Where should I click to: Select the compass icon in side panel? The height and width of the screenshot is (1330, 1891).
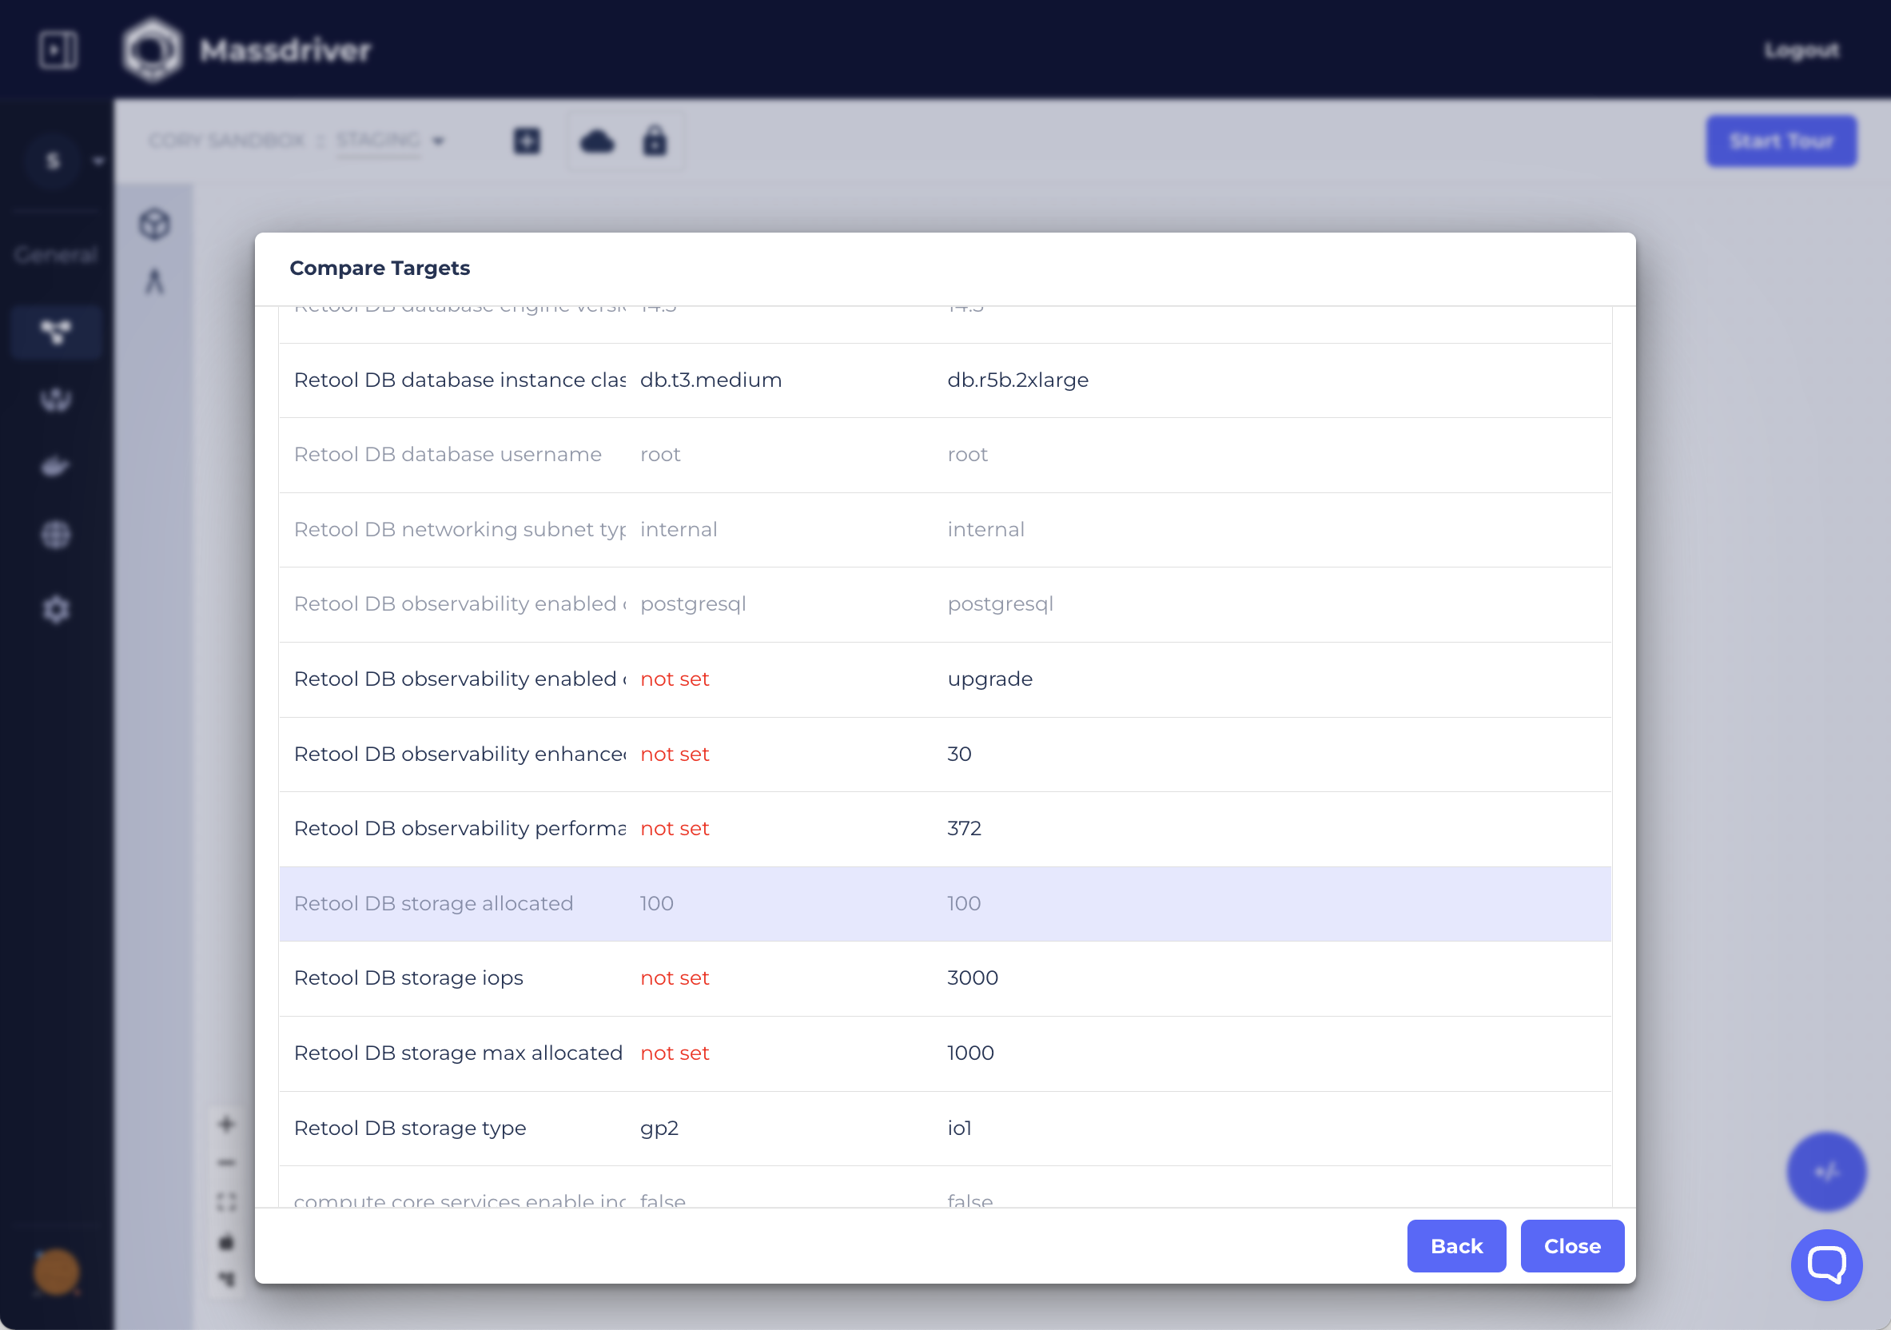pos(155,281)
